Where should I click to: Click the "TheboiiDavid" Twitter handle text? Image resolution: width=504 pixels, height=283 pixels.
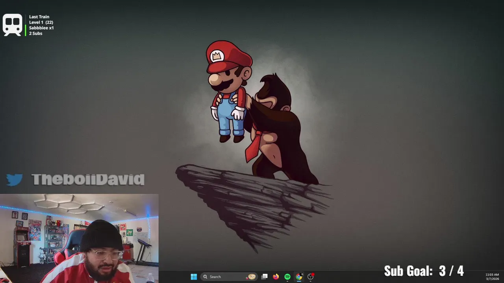click(88, 180)
